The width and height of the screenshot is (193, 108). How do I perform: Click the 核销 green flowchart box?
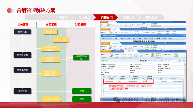pyautogui.click(x=82, y=99)
